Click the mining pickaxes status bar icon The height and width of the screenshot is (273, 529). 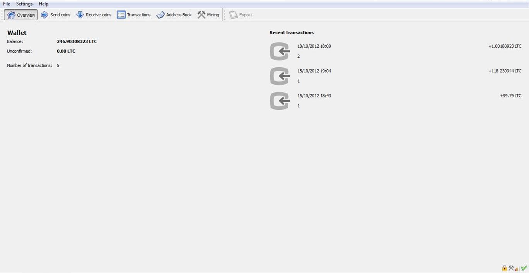point(511,268)
